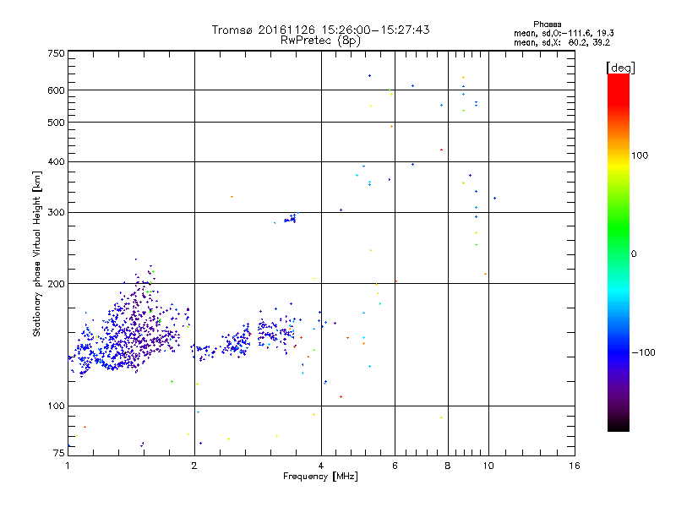
Task: Click the blue data cluster near 3.4 MHz, 290 km
Action: tap(291, 219)
